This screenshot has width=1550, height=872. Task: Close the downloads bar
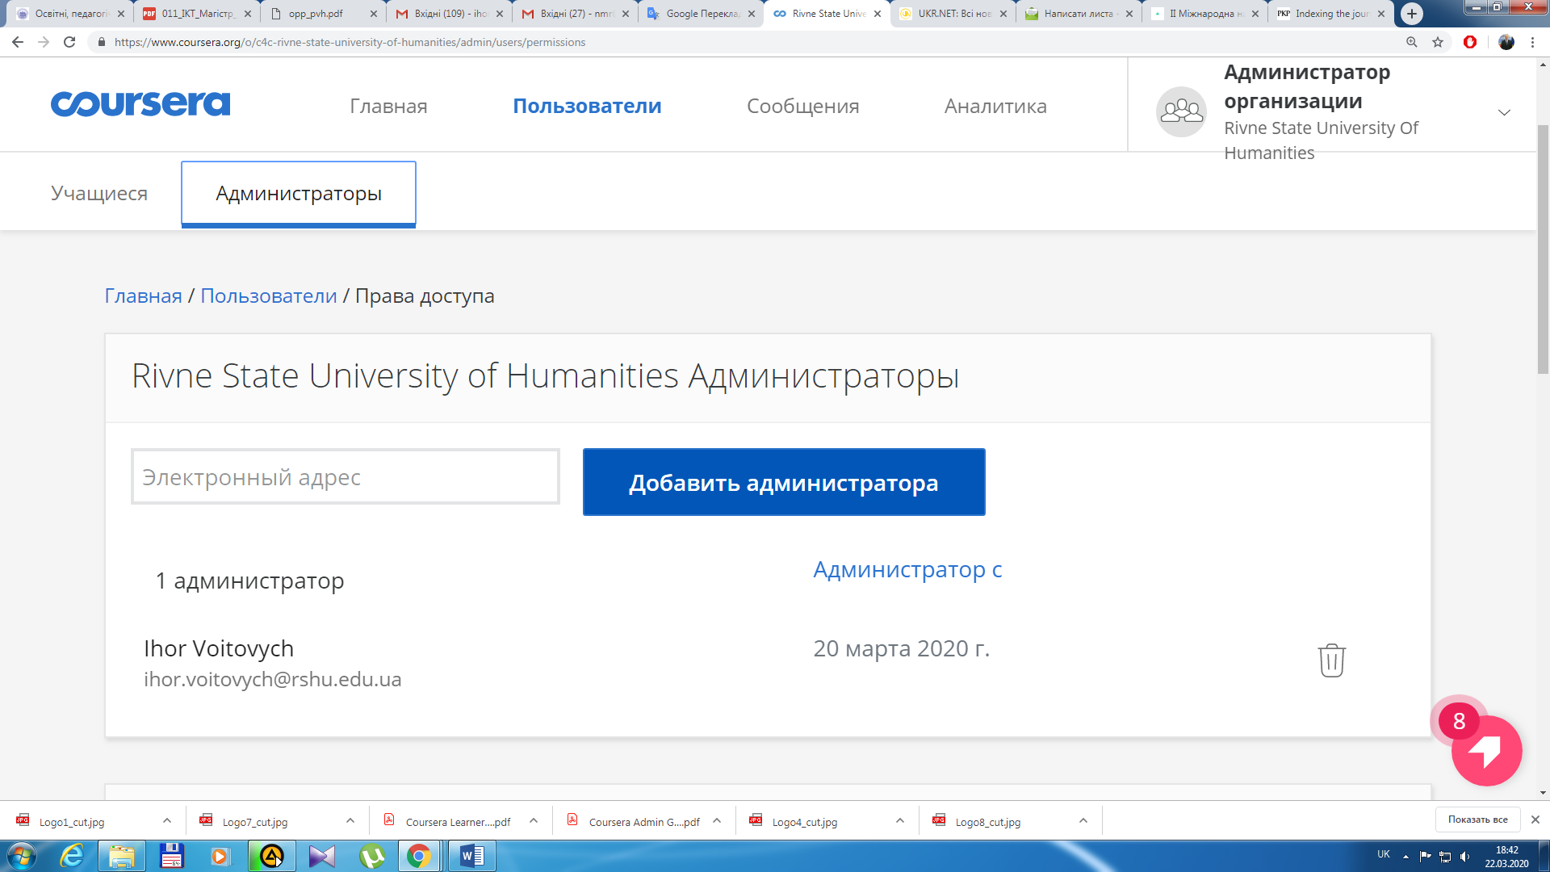click(1535, 820)
